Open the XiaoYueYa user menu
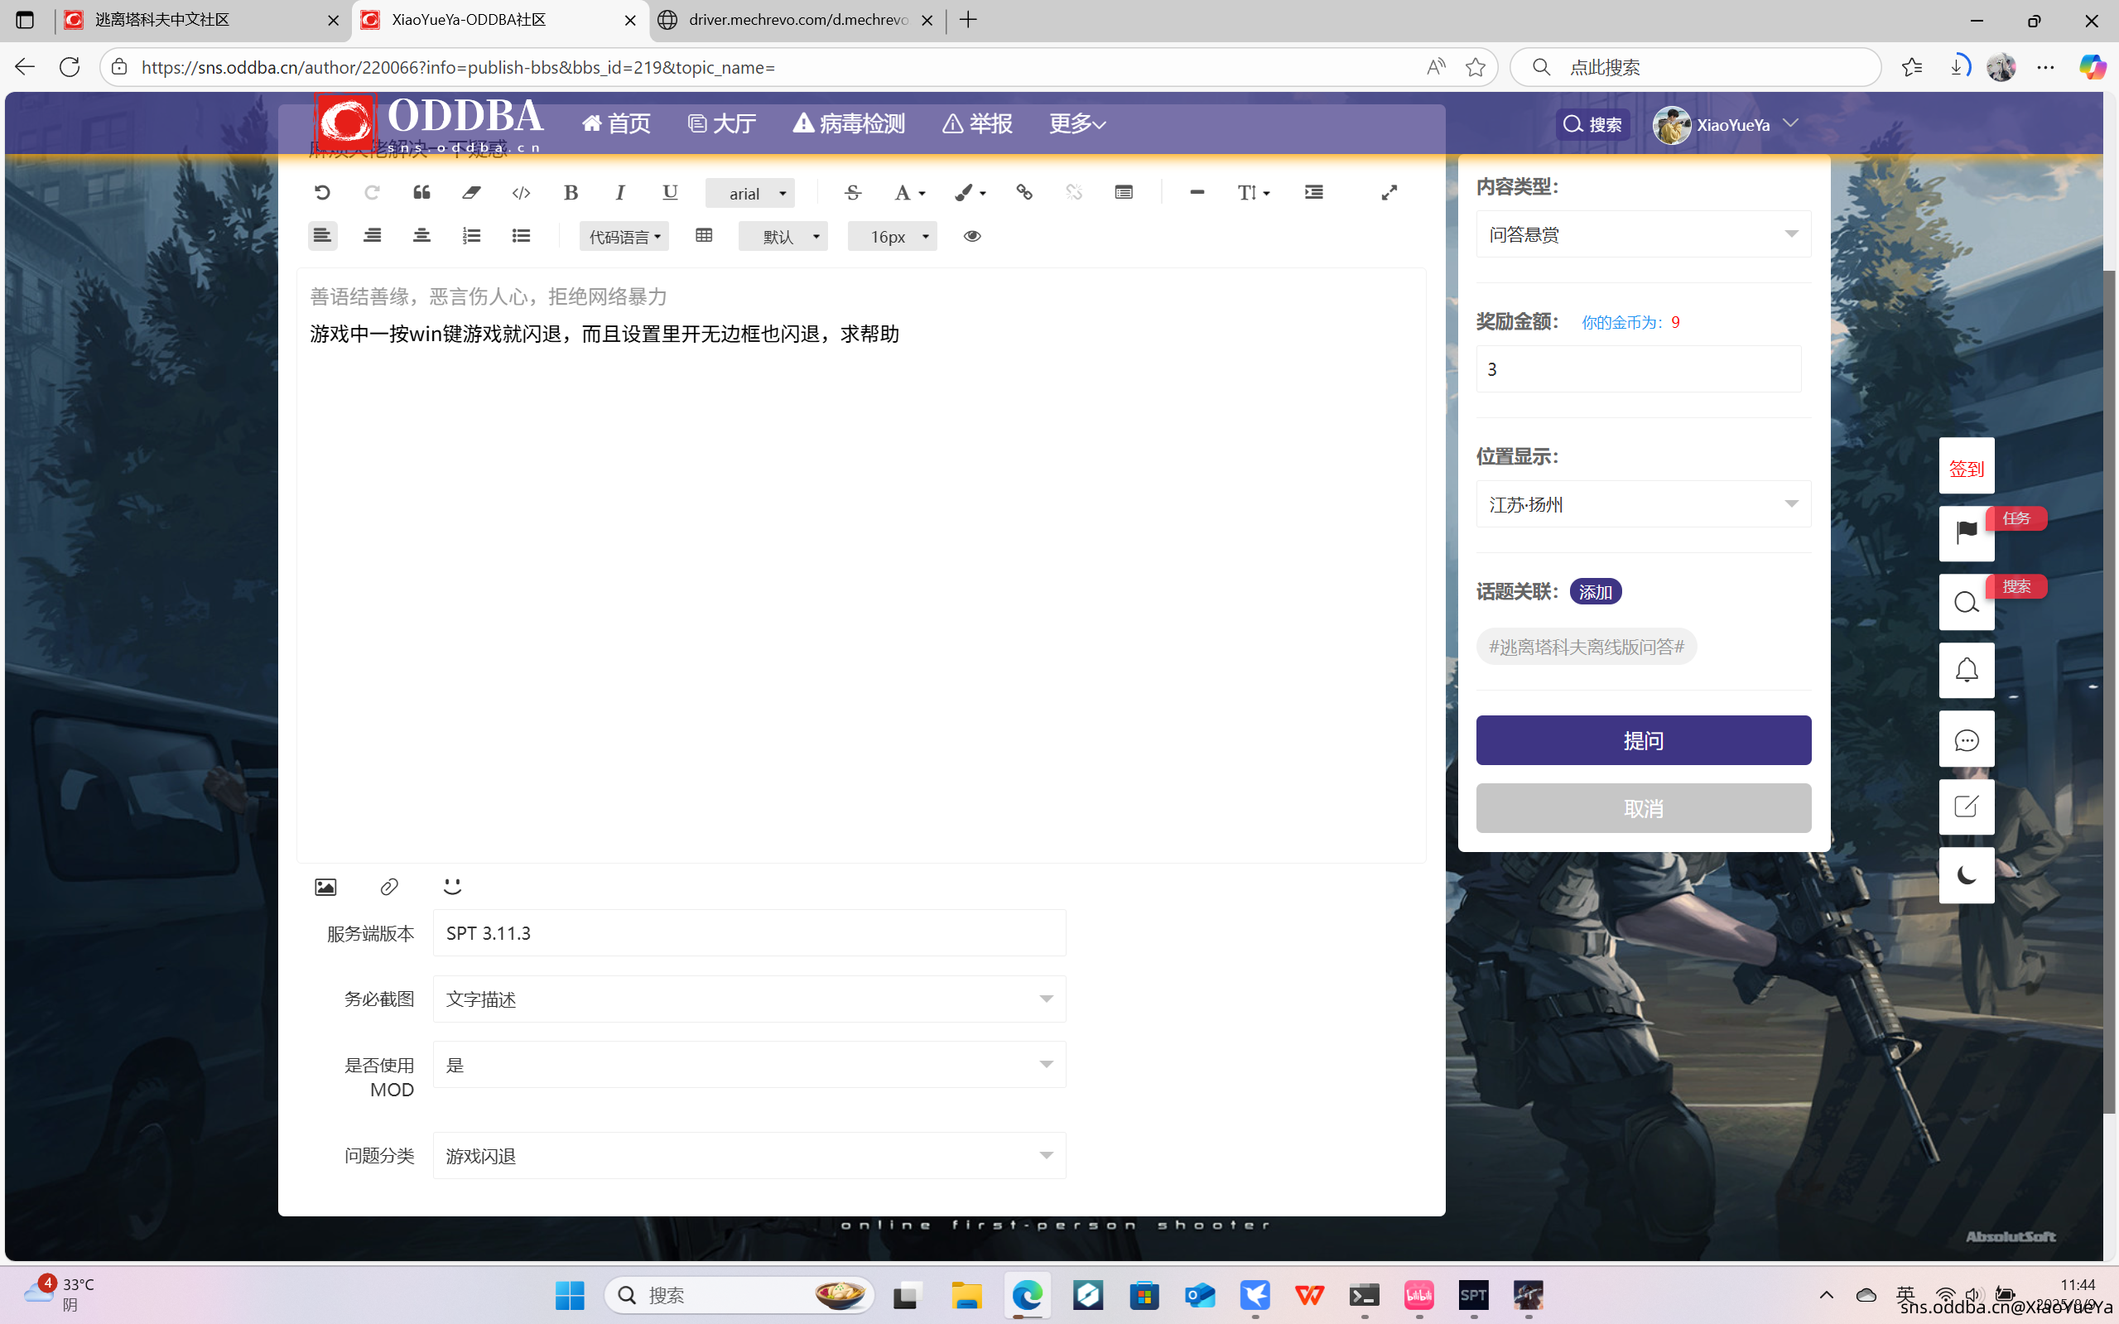This screenshot has height=1324, width=2119. pyautogui.click(x=1727, y=124)
